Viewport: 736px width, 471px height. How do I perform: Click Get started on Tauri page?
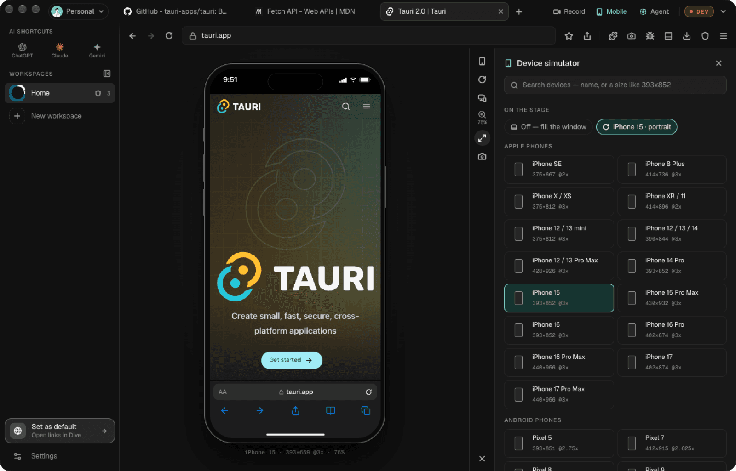point(292,360)
